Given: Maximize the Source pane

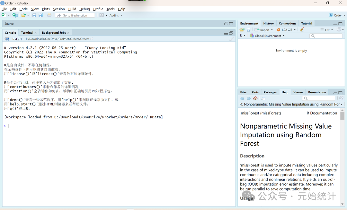Looking at the screenshot, I should click(231, 24).
